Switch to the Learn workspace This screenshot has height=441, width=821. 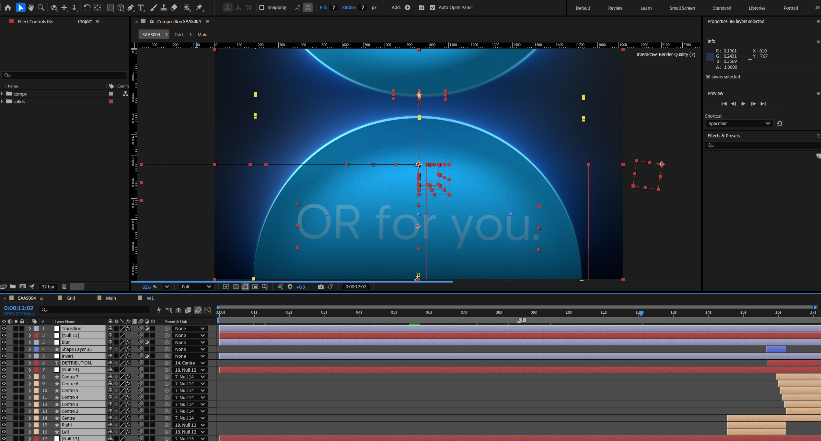646,8
